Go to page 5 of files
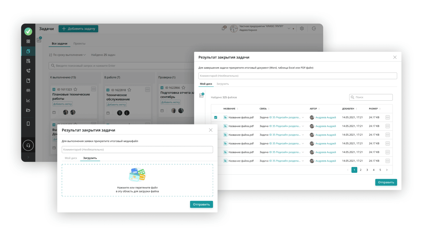Viewport: 423px width, 236px height. [x=380, y=170]
